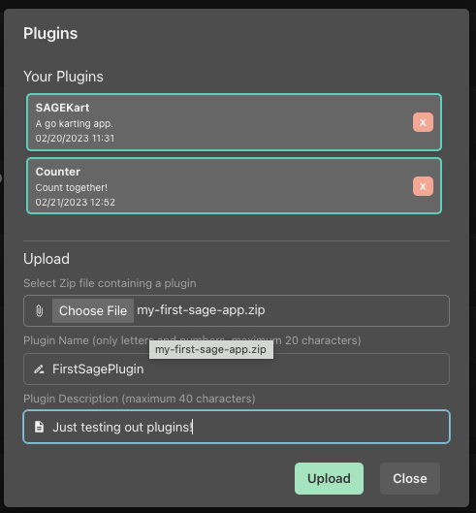The image size is (476, 513).
Task: Click the Count together! description text
Action: tap(72, 188)
